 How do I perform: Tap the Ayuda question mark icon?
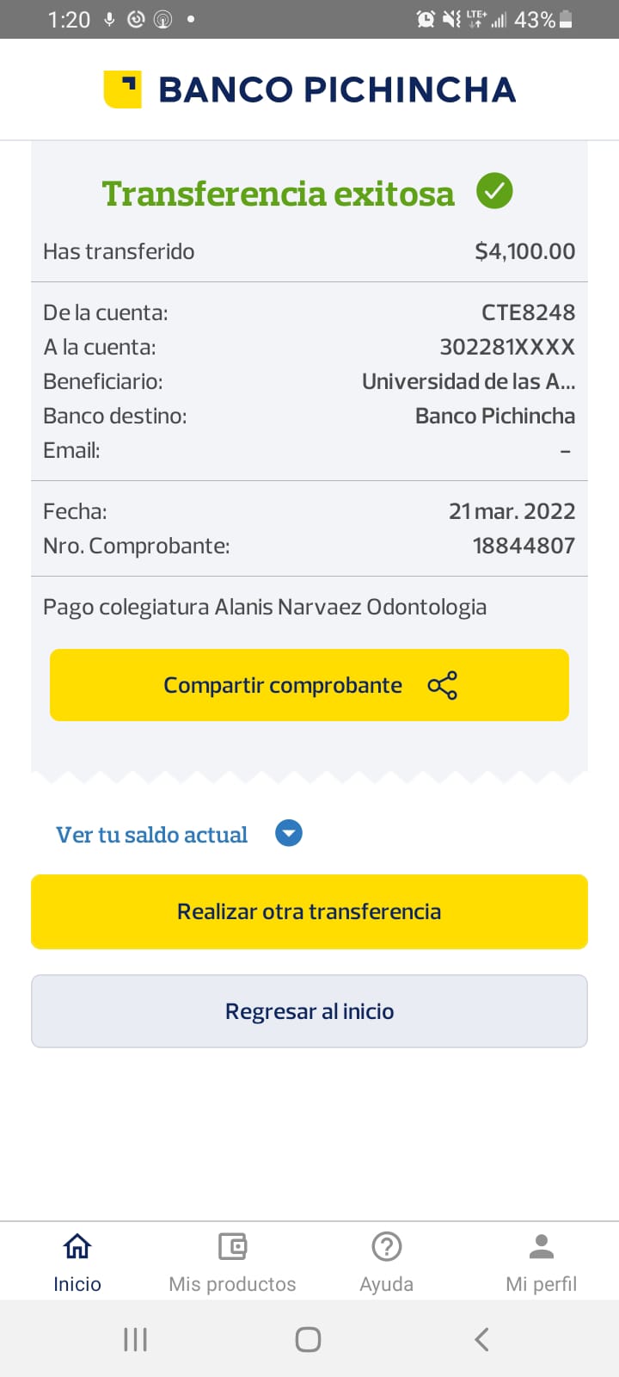(387, 1246)
